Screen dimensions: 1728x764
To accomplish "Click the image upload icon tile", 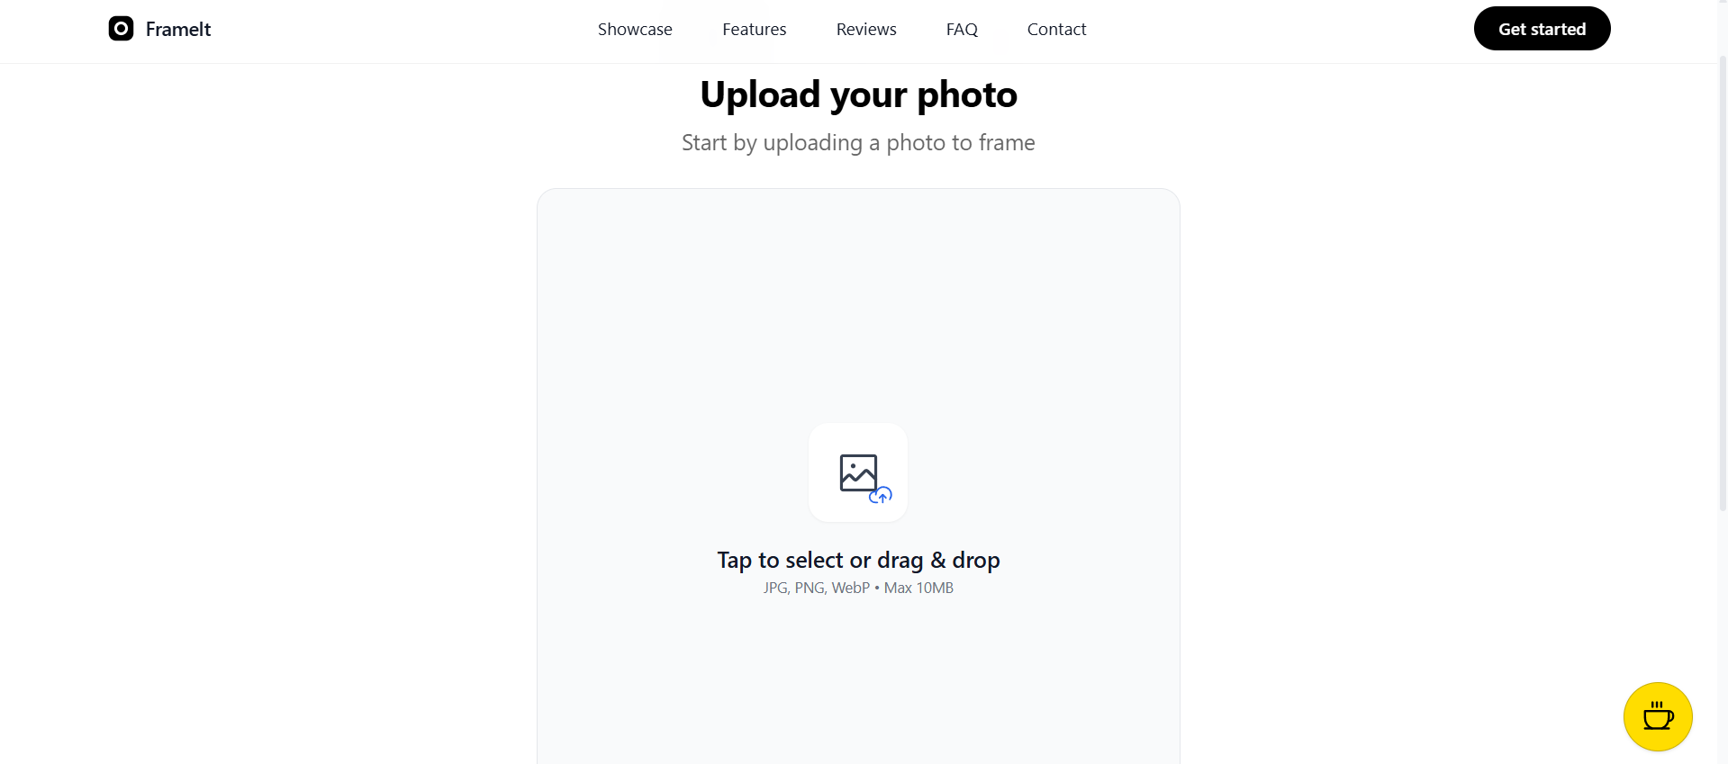I will (858, 472).
